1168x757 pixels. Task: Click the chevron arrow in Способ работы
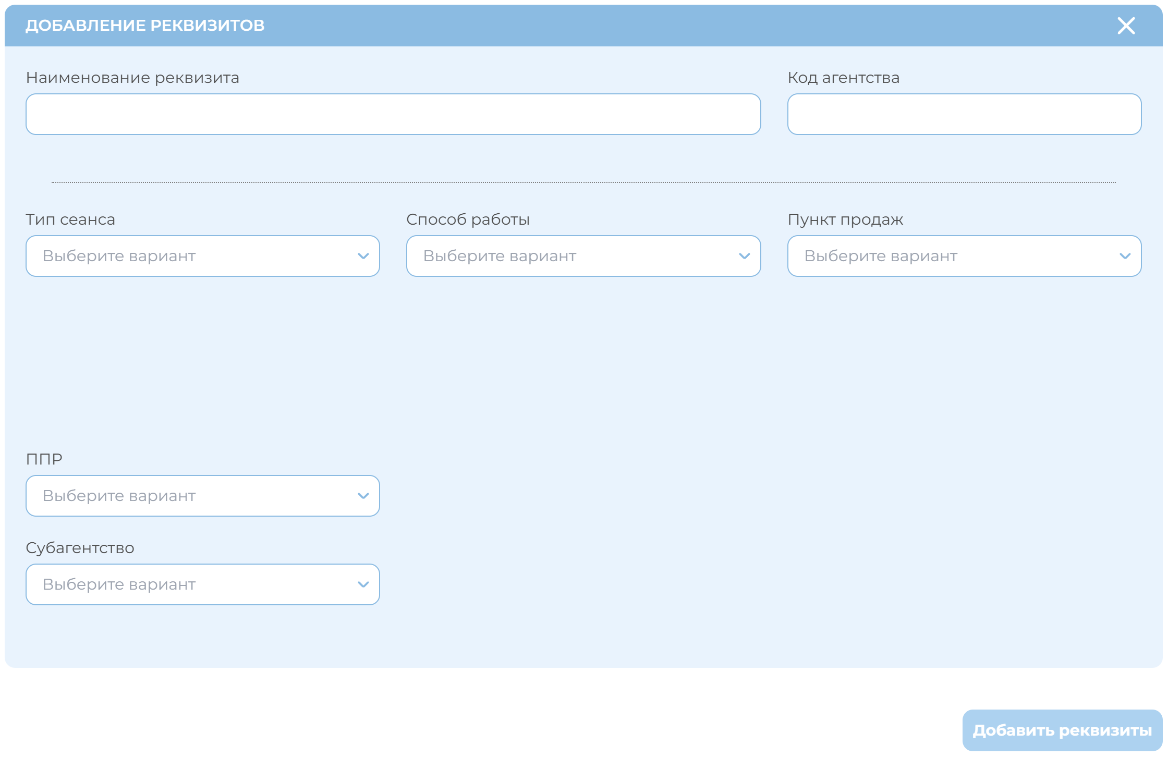coord(744,256)
